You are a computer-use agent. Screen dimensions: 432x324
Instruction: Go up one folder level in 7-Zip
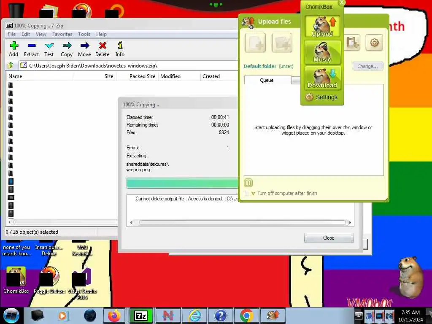coord(11,65)
